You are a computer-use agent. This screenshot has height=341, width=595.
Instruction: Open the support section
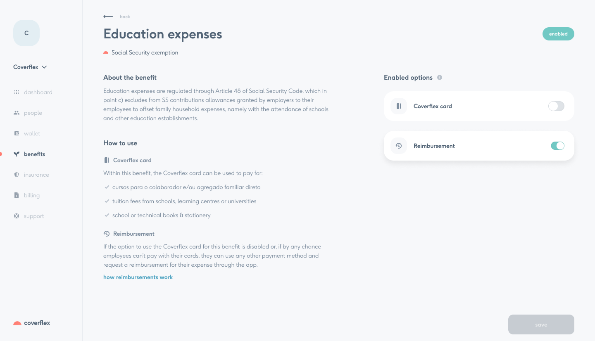(x=17, y=216)
